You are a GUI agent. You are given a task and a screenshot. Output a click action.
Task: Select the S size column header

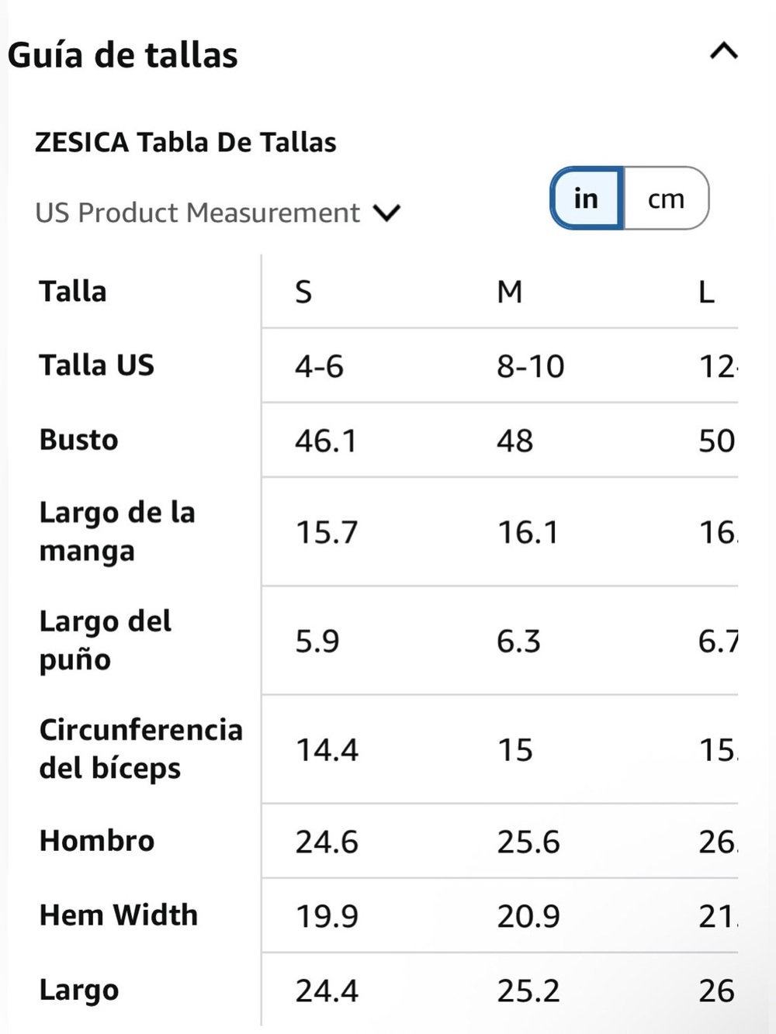click(x=303, y=292)
